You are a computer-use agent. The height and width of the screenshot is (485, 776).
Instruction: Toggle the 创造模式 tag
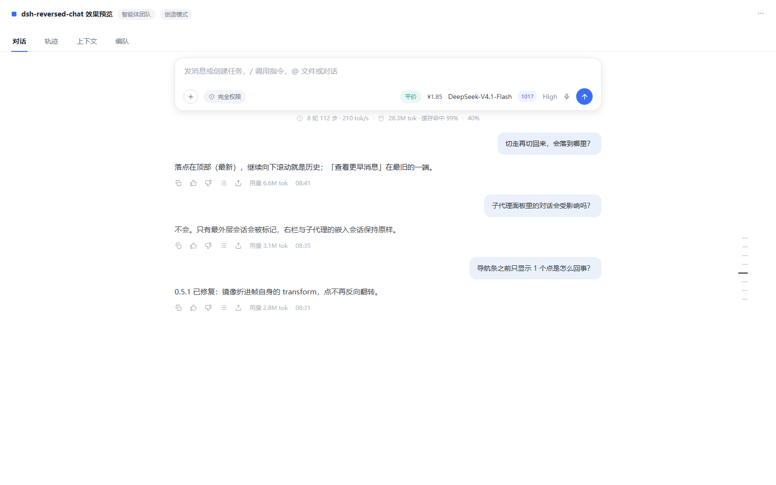(x=176, y=15)
